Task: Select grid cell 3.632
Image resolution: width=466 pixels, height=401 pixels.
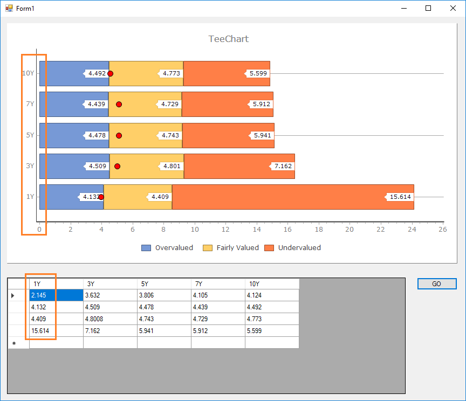Action: tap(110, 295)
